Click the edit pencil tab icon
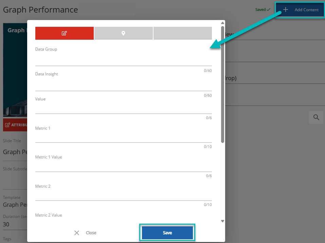Image resolution: width=325 pixels, height=243 pixels. click(x=64, y=33)
